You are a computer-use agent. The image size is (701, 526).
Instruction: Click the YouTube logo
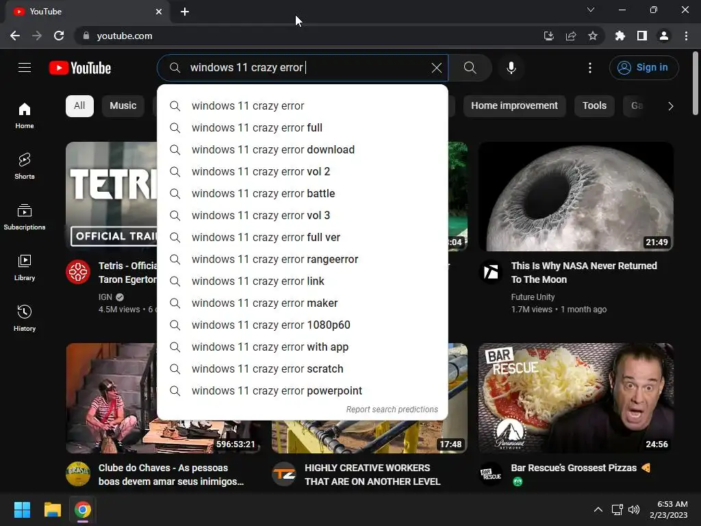pyautogui.click(x=80, y=68)
